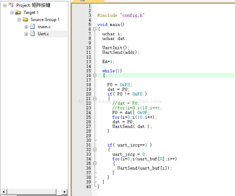This screenshot has height=196, width=235.
Task: Click the while(1) statement
Action: pos(112,71)
